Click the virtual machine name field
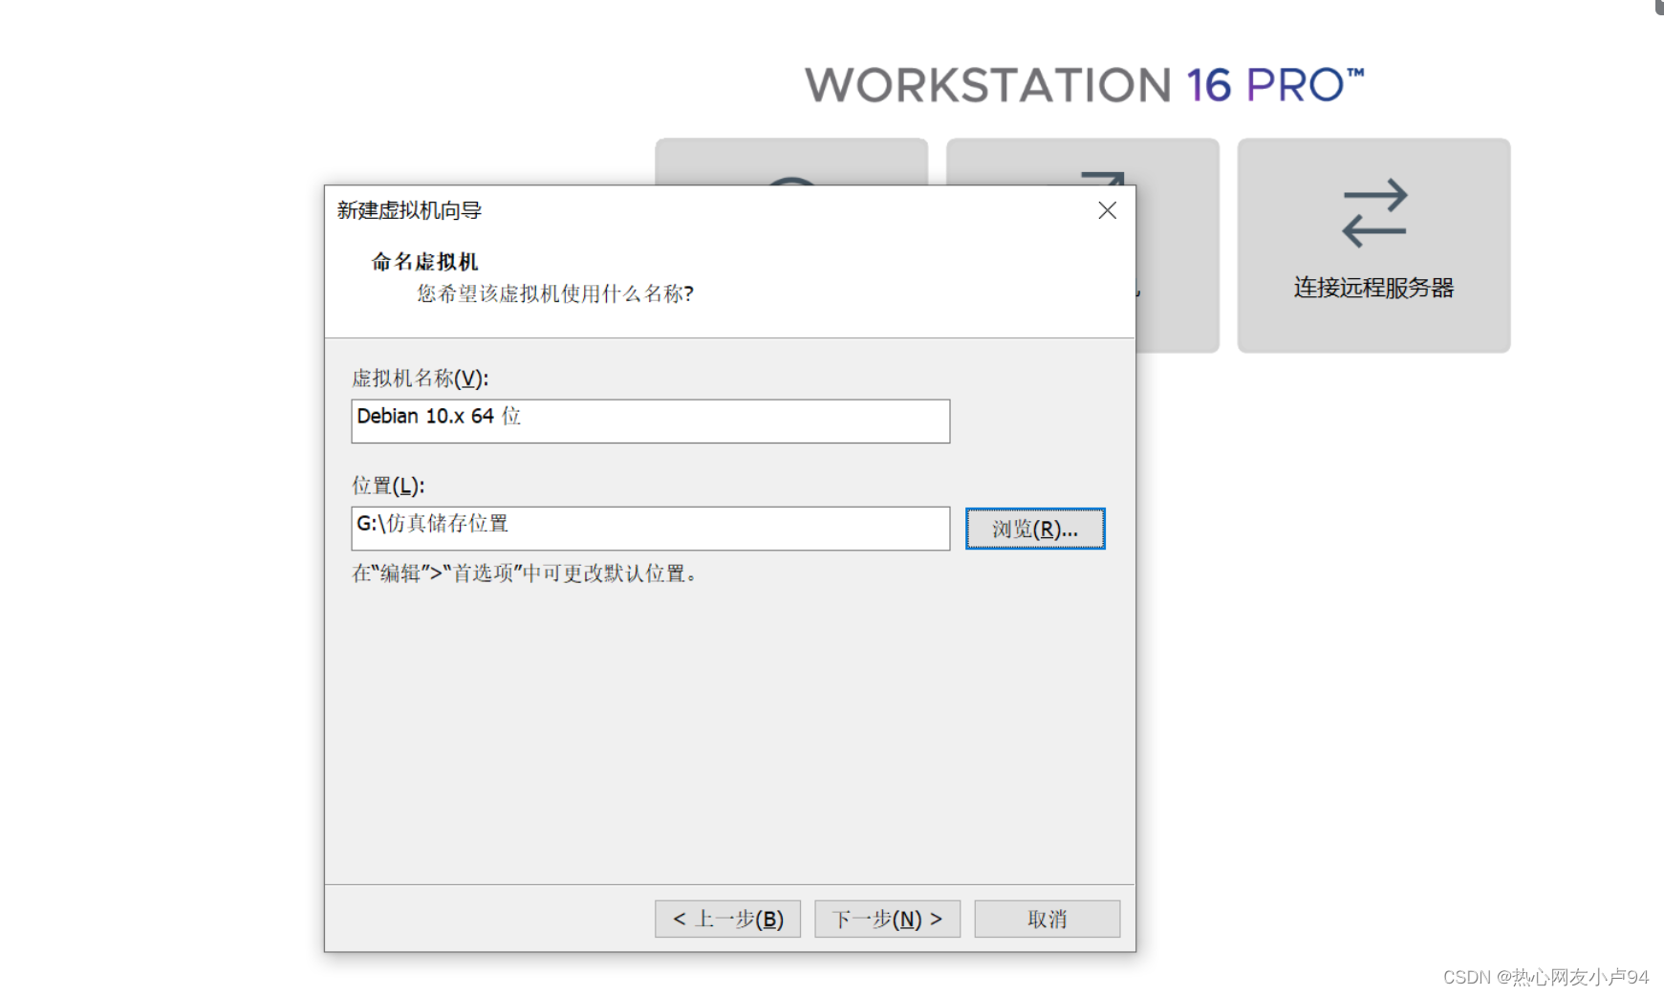1664x996 pixels. (x=650, y=422)
